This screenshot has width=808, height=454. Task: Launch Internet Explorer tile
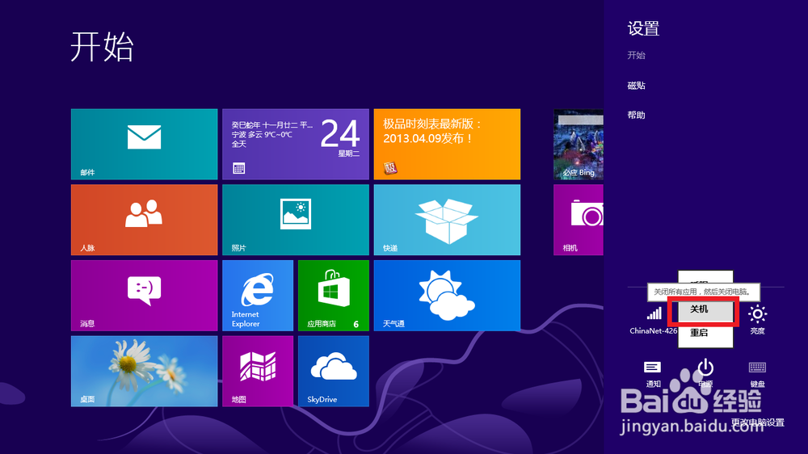pyautogui.click(x=258, y=296)
